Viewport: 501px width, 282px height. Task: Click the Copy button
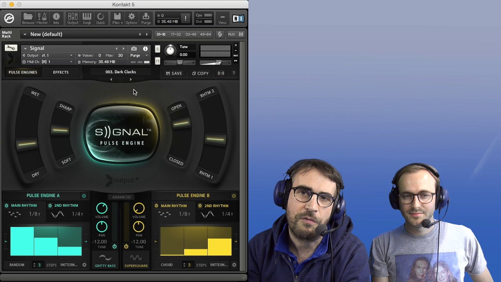[x=200, y=73]
